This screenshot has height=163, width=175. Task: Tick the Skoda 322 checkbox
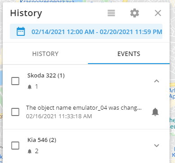[x=15, y=81]
